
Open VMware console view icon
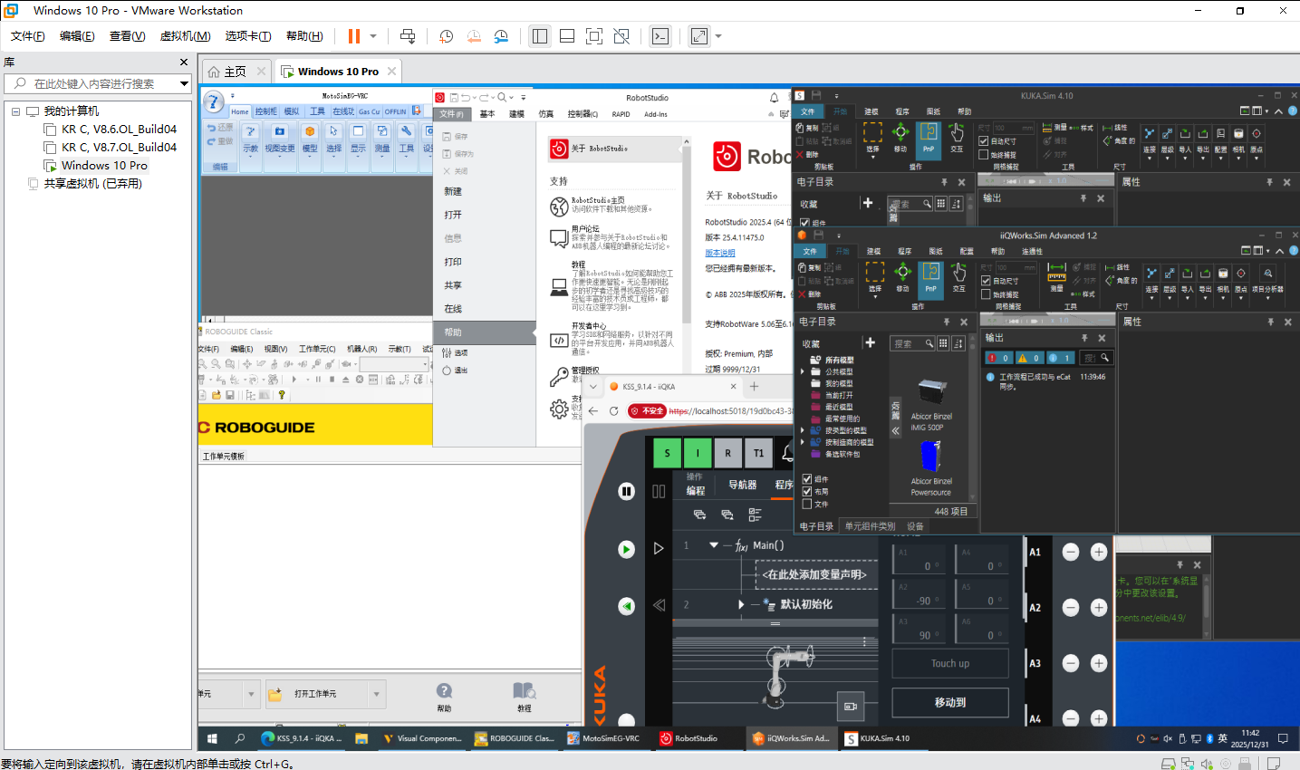(660, 36)
